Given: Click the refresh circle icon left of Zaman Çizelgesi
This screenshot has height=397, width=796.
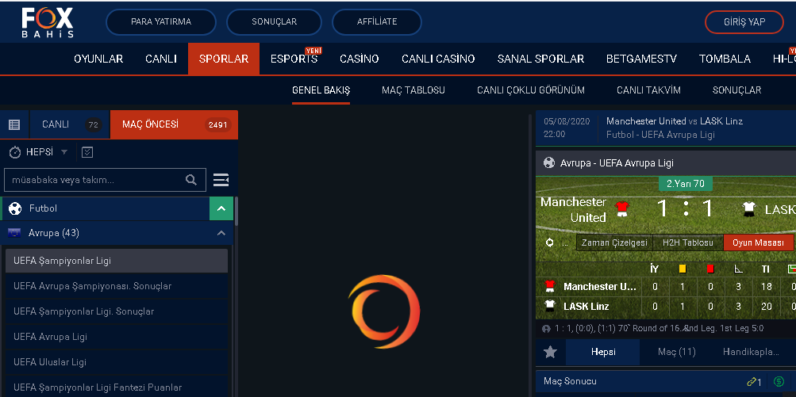Looking at the screenshot, I should point(549,242).
